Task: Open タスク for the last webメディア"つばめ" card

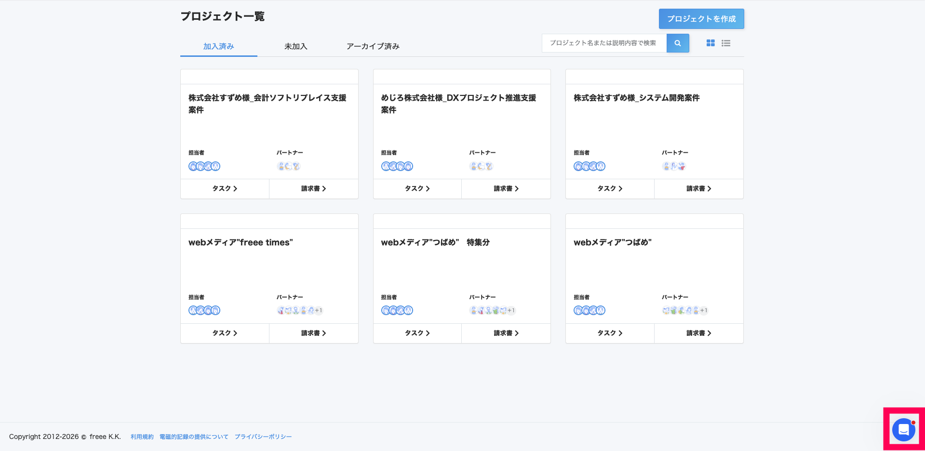Action: 610,333
